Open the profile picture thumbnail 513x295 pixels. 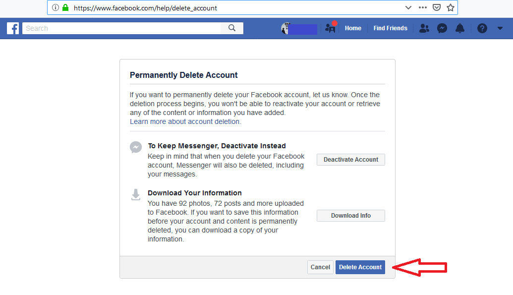click(285, 28)
